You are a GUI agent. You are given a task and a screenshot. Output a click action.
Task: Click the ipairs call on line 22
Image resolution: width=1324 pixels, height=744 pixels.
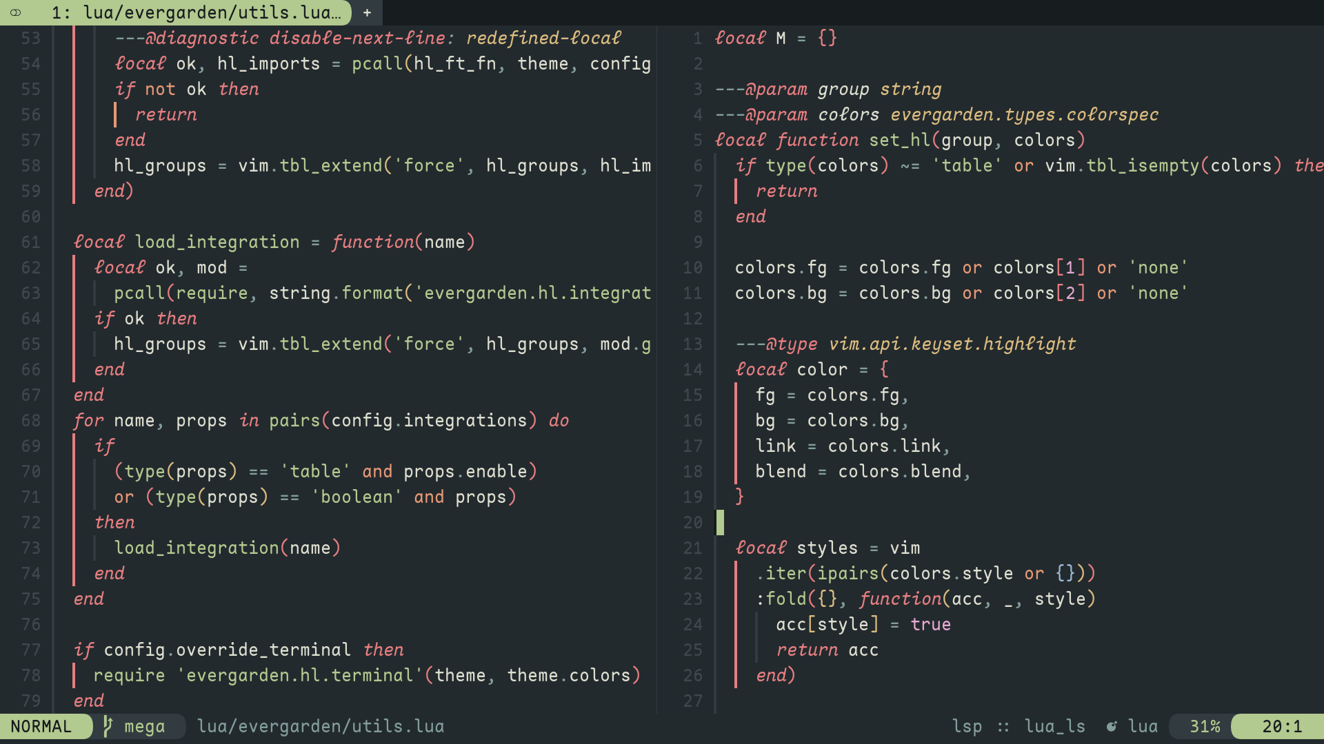(848, 574)
